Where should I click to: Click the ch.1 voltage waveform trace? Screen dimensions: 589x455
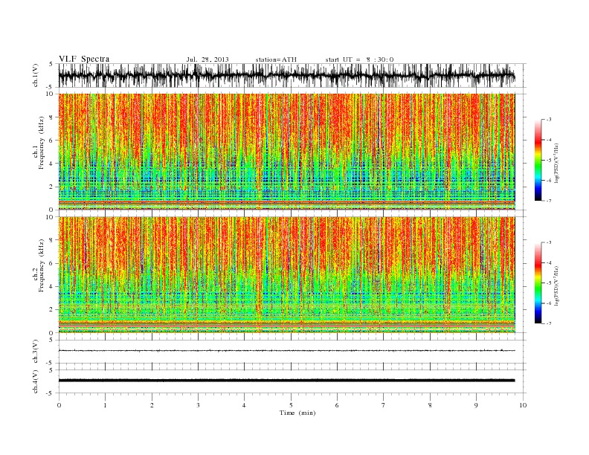coord(286,75)
